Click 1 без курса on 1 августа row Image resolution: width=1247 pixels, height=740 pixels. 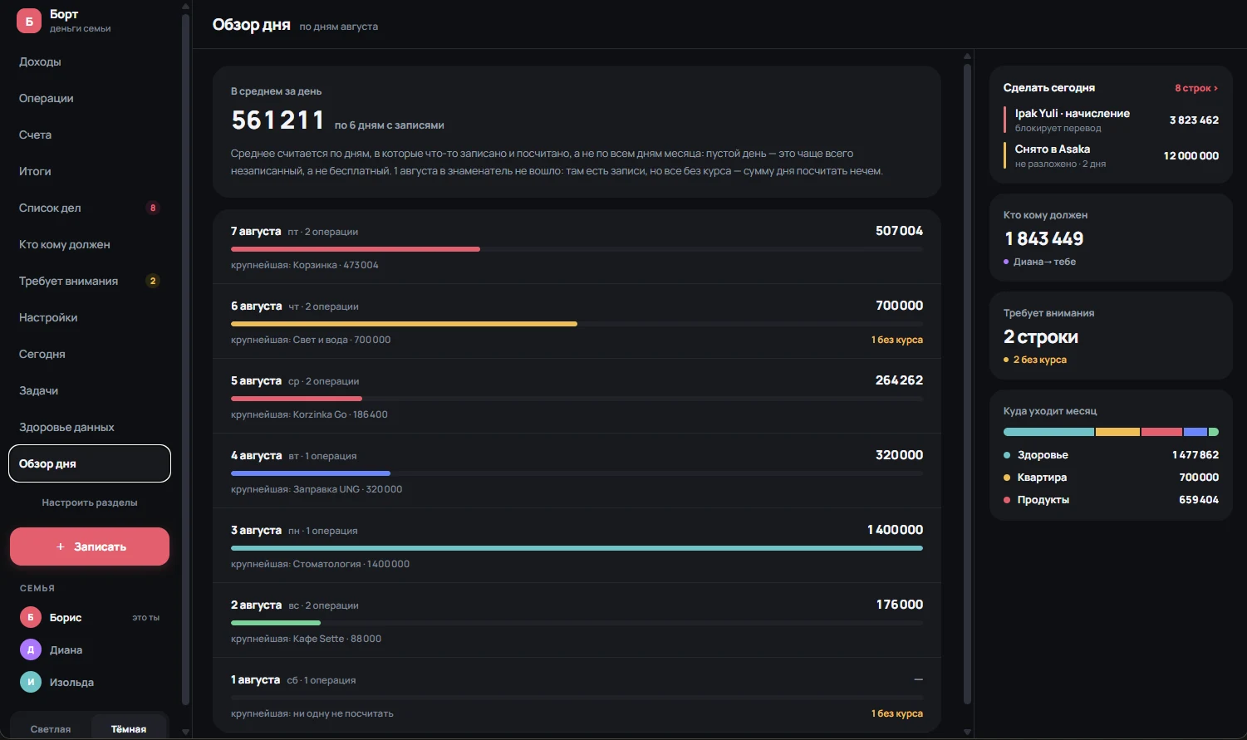click(896, 713)
